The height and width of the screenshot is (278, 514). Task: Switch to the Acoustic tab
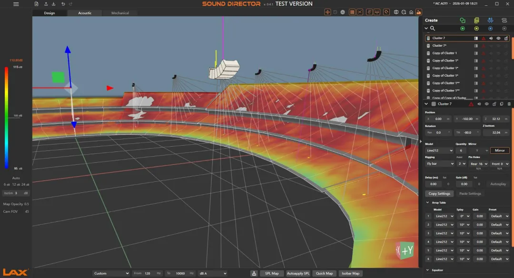(85, 13)
